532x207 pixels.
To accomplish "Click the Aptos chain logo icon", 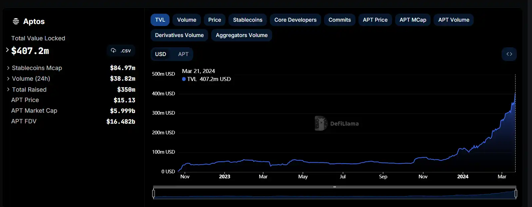I will click(16, 21).
